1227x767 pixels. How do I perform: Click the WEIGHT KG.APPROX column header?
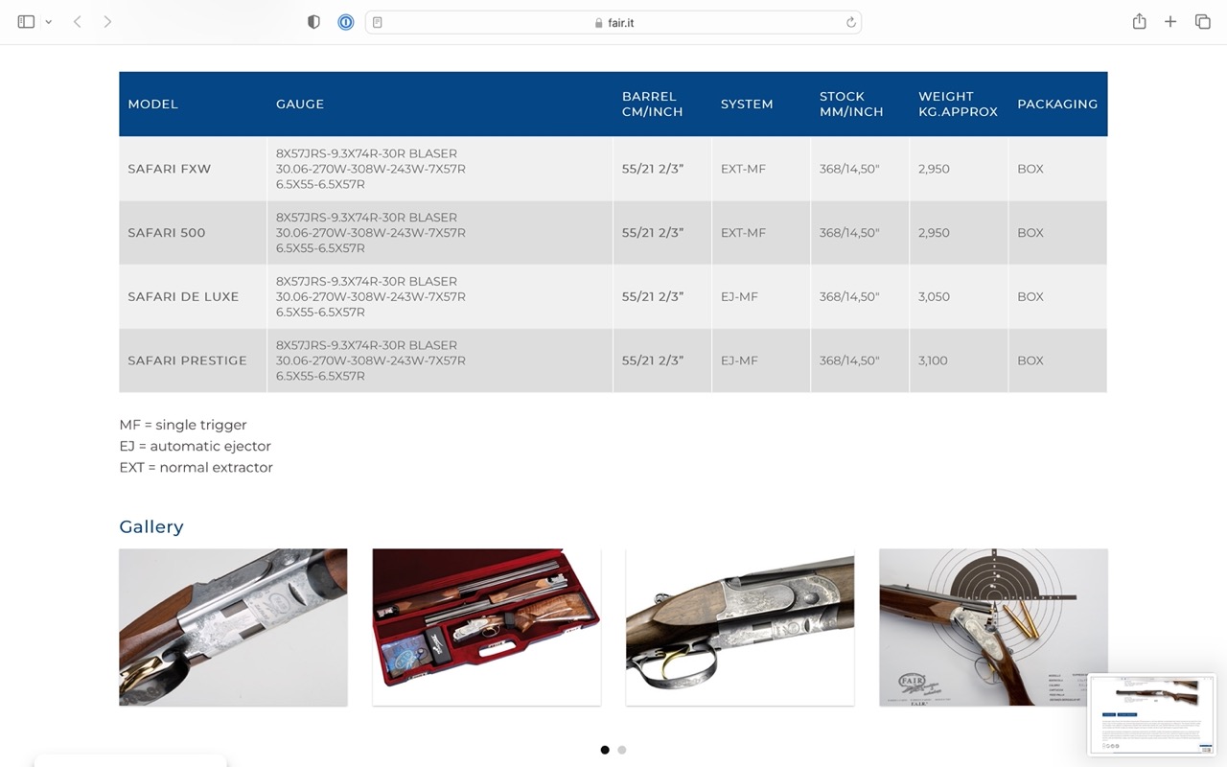coord(958,104)
